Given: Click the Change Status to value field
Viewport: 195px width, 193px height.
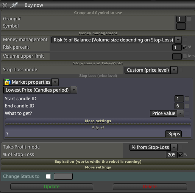Looking at the screenshot, I should pos(63,176).
